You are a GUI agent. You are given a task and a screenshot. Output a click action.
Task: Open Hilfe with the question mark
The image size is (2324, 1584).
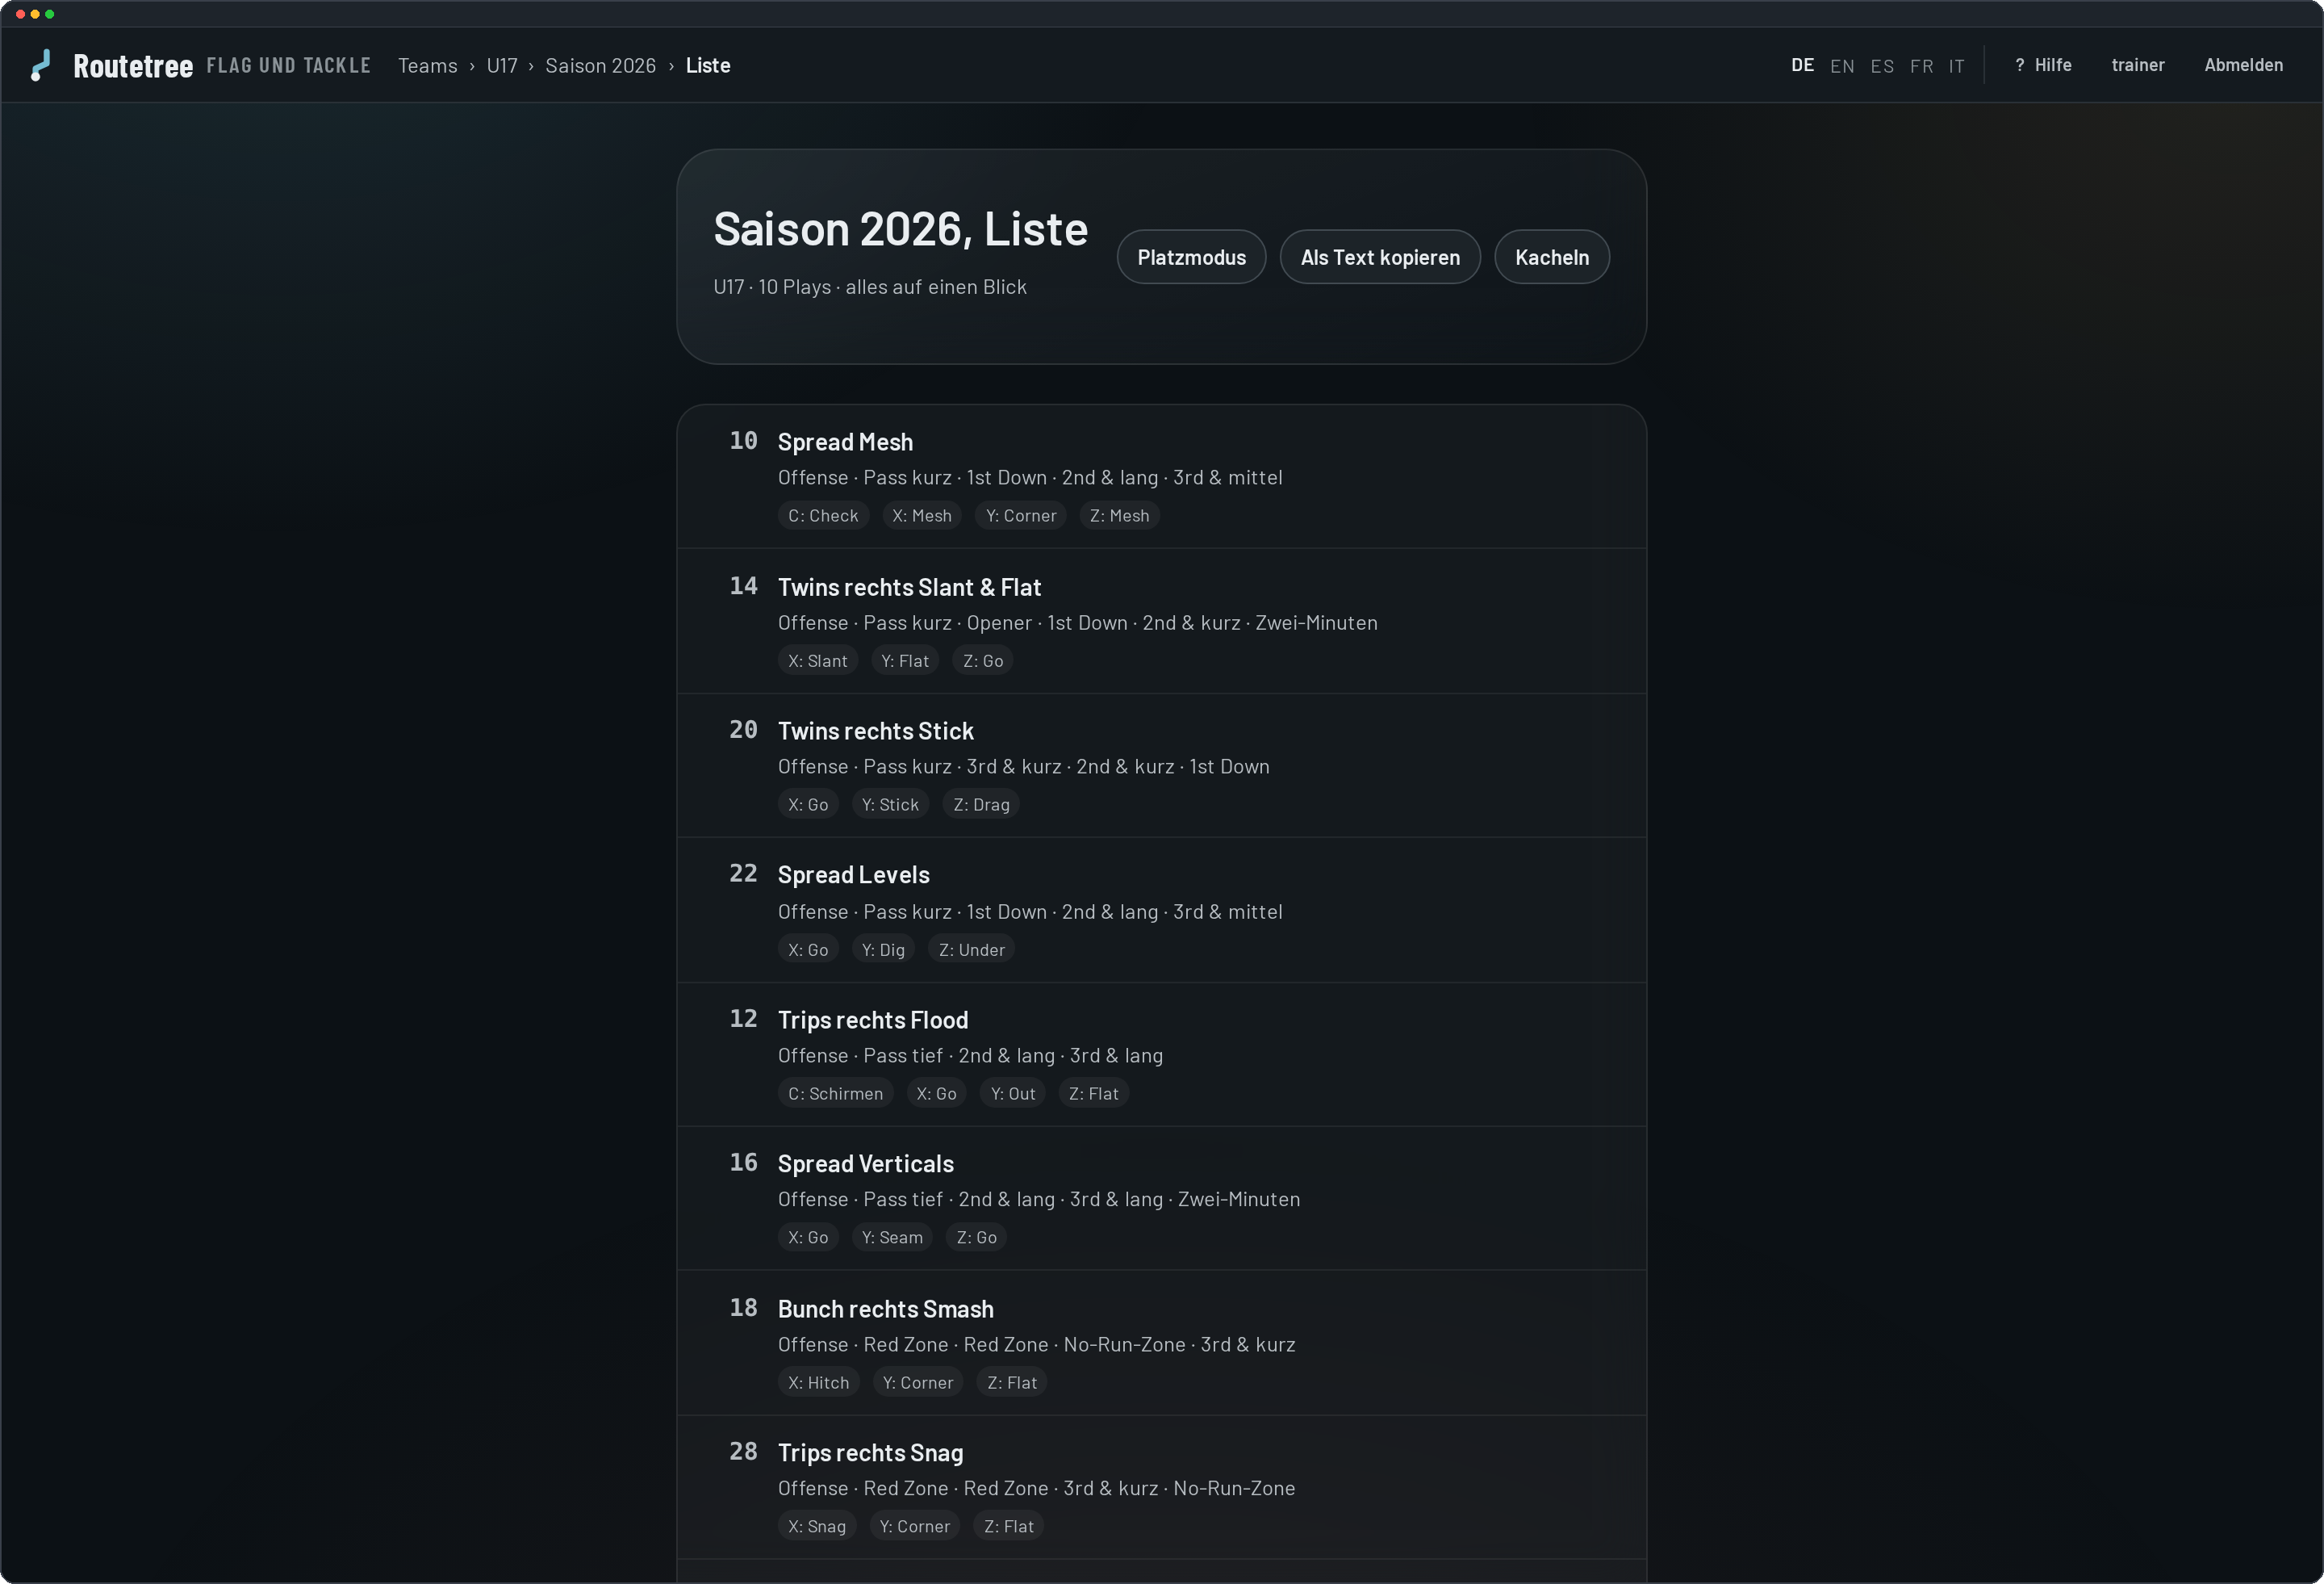tap(2042, 65)
